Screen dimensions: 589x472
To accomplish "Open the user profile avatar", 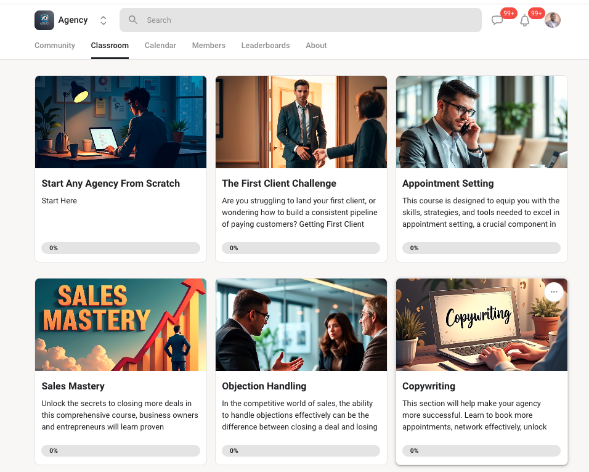I will coord(553,20).
